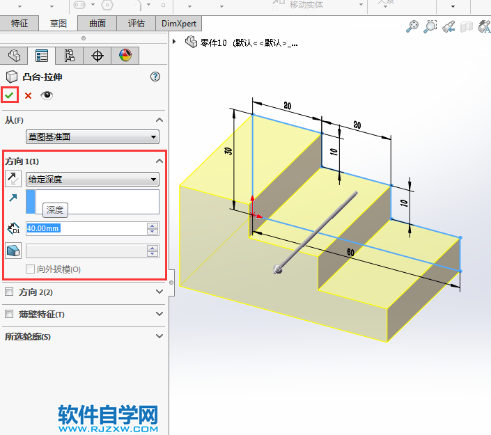Enable 薄壁特征(T) checkbox
491x435 pixels.
tap(9, 314)
